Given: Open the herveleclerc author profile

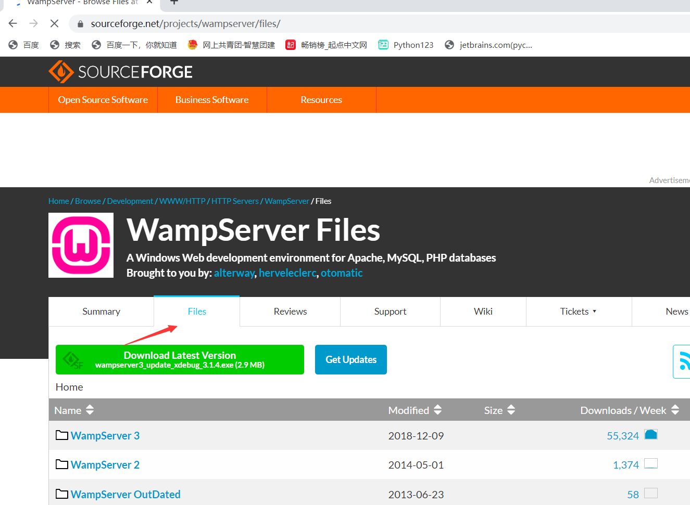Looking at the screenshot, I should coord(287,273).
